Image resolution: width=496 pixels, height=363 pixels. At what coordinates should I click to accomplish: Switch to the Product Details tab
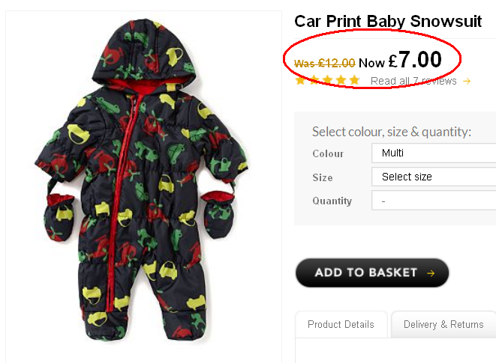(x=341, y=325)
